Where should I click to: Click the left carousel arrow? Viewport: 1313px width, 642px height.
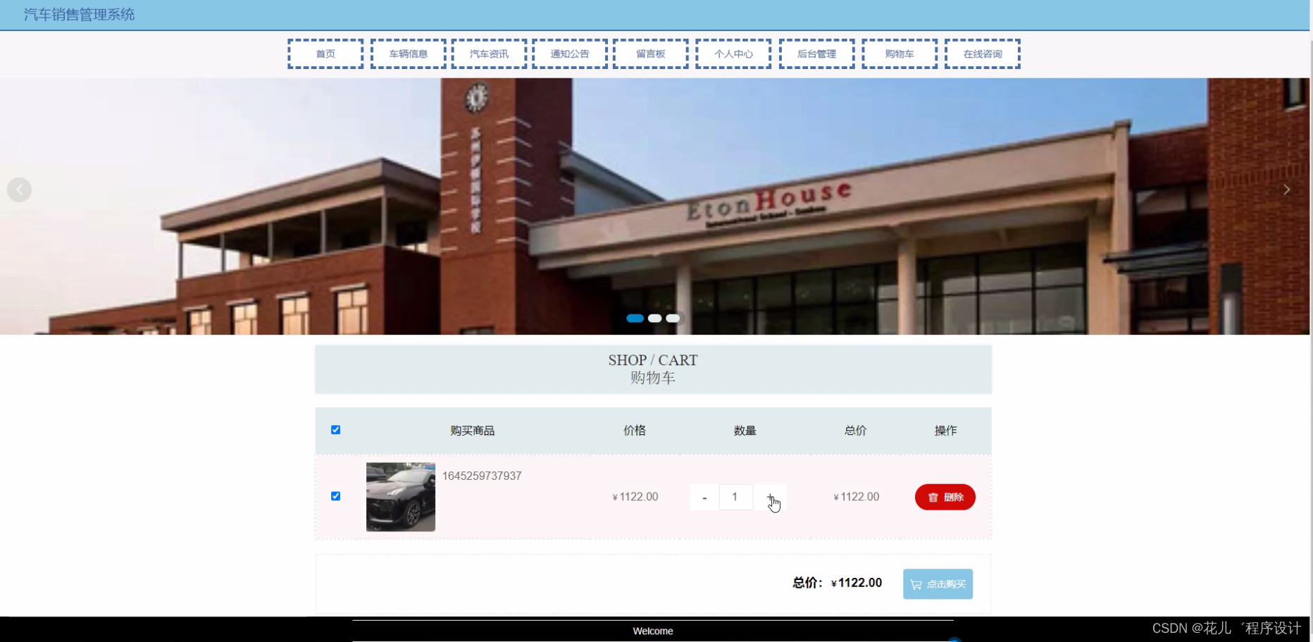(19, 190)
